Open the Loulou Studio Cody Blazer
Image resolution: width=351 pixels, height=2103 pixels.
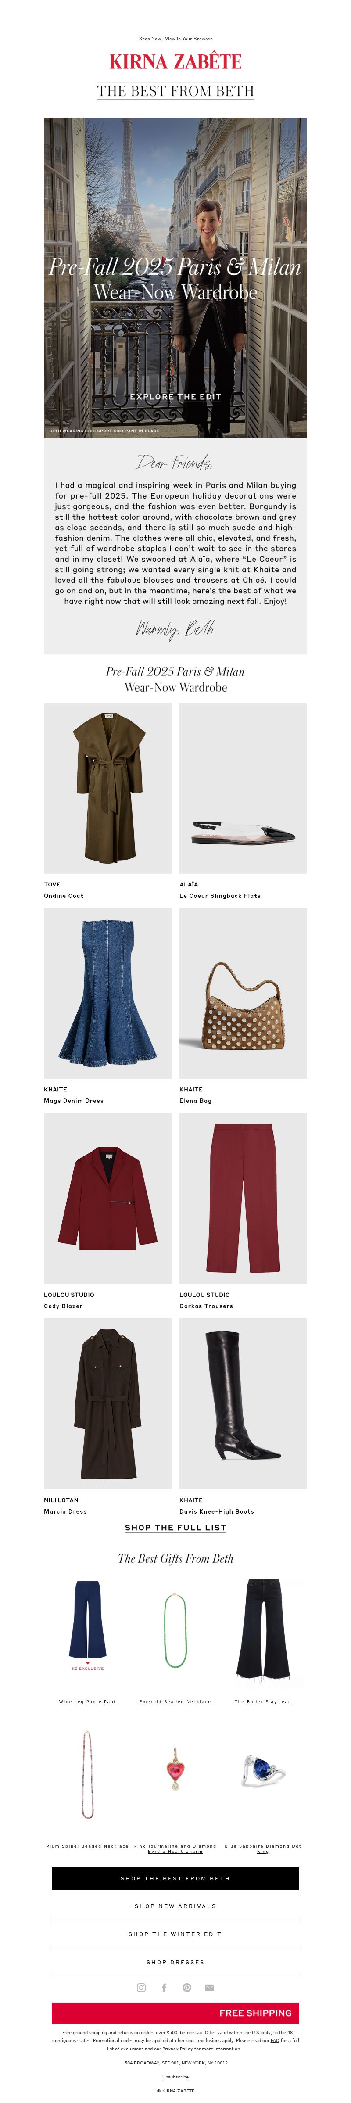(108, 1199)
